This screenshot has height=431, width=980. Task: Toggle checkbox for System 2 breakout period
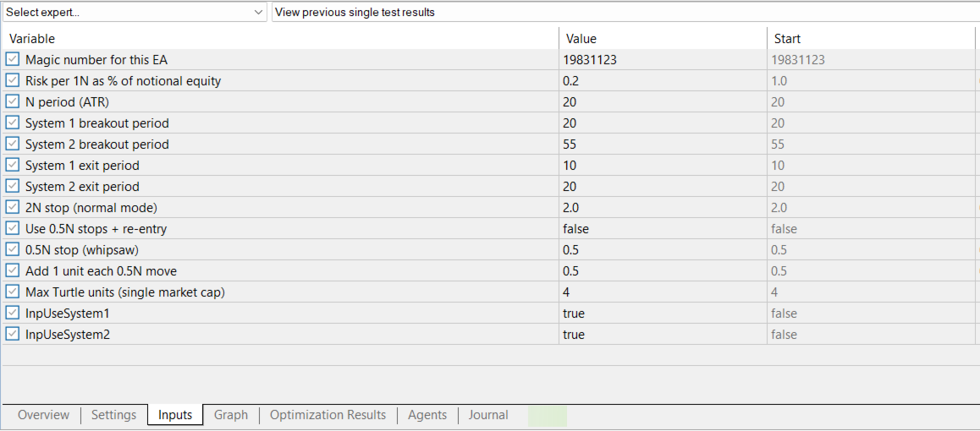[13, 145]
